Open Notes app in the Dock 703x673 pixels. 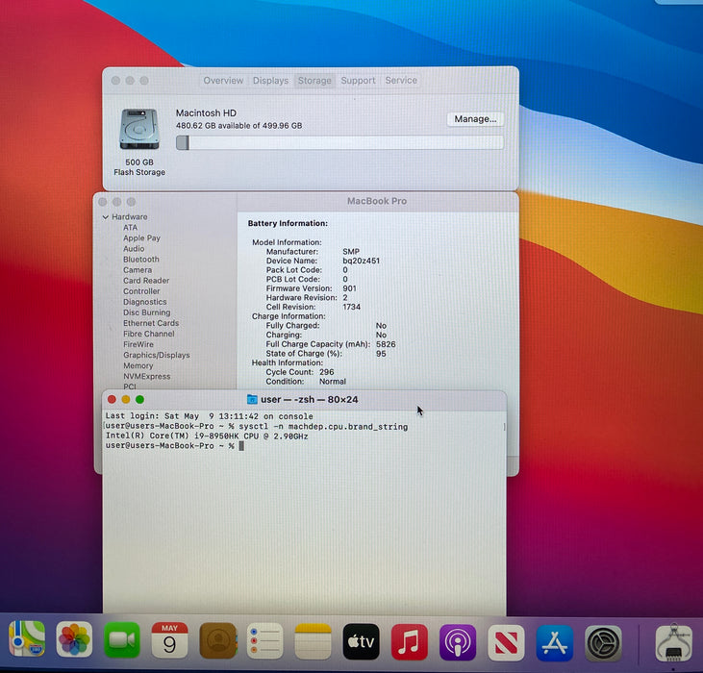[313, 641]
